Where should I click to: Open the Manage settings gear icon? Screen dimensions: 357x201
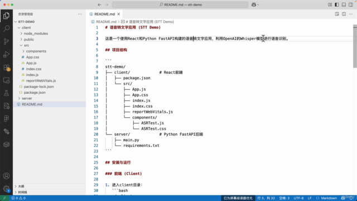6,189
